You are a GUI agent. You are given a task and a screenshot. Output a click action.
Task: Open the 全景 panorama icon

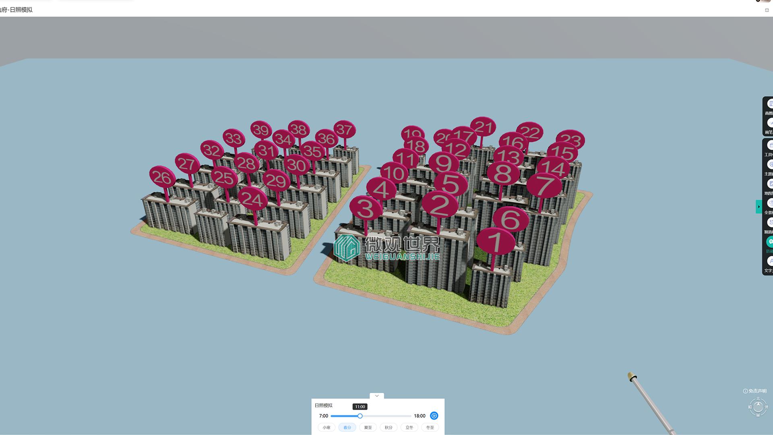tap(770, 203)
